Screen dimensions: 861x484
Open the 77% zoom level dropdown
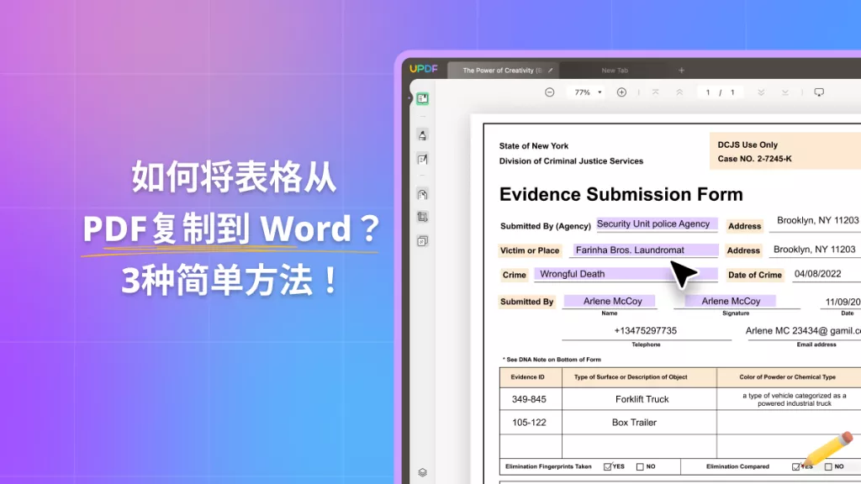tap(587, 92)
